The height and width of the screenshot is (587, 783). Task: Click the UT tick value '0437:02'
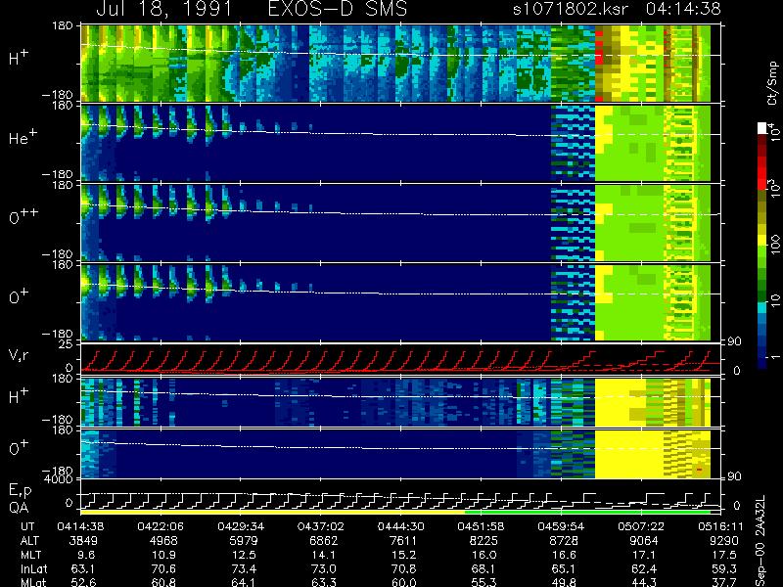(x=321, y=526)
